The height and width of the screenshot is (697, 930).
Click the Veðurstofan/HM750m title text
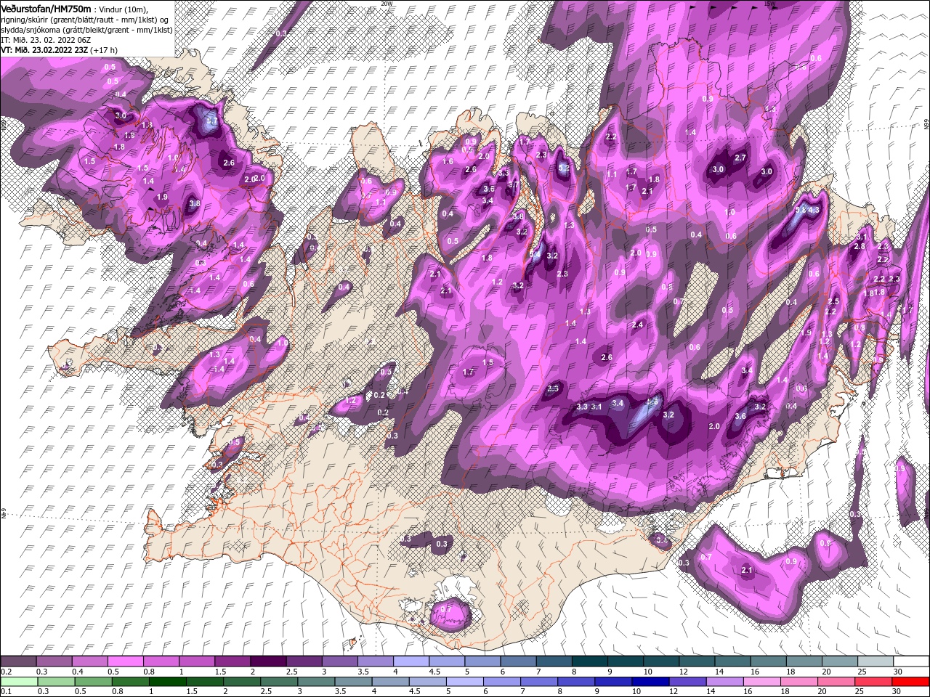click(46, 8)
